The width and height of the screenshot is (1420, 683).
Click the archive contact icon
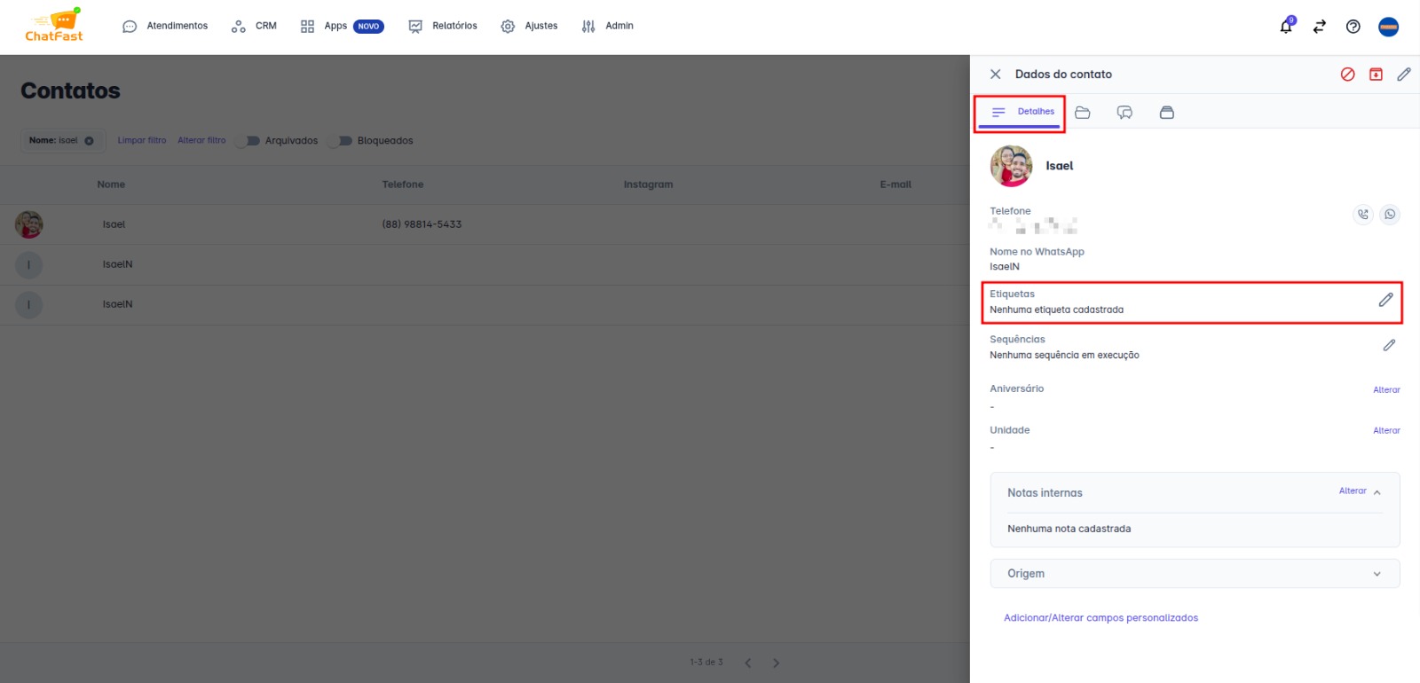pyautogui.click(x=1376, y=75)
